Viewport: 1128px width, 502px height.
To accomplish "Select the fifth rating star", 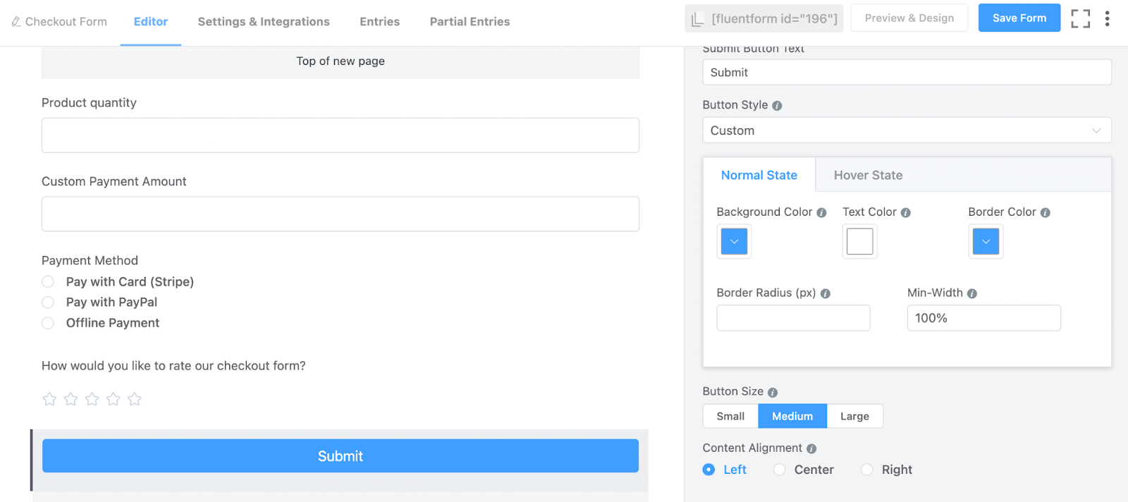I will coord(135,400).
